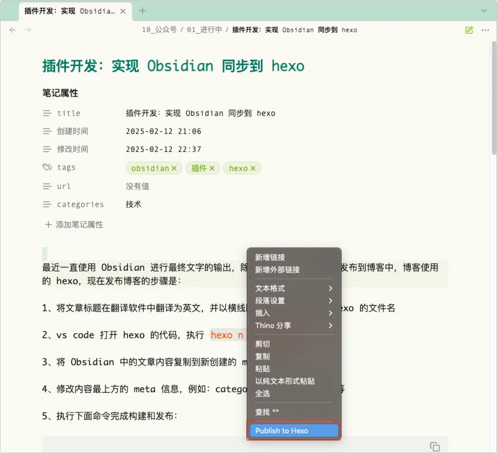Open a new tab with plus icon
This screenshot has height=453, width=497.
click(x=143, y=11)
